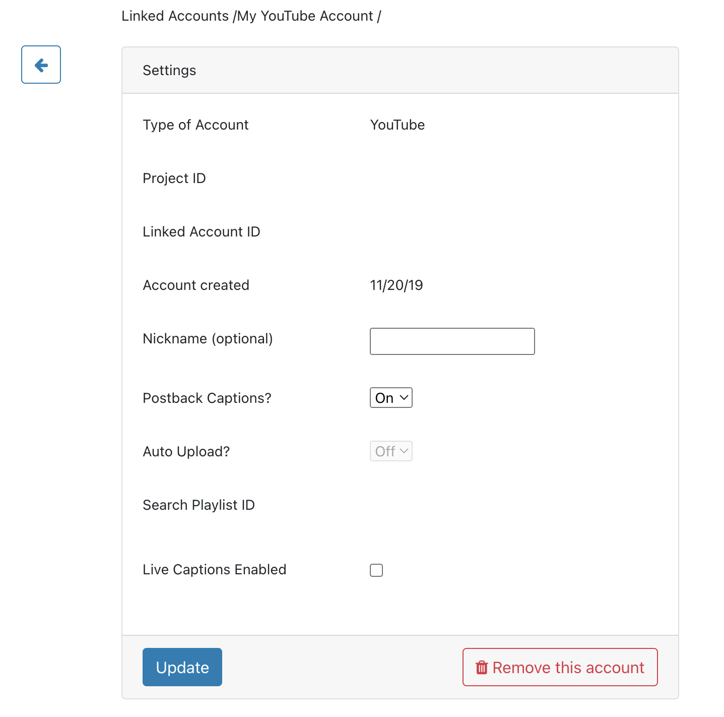Click the Project ID label
This screenshot has width=724, height=717.
point(174,178)
